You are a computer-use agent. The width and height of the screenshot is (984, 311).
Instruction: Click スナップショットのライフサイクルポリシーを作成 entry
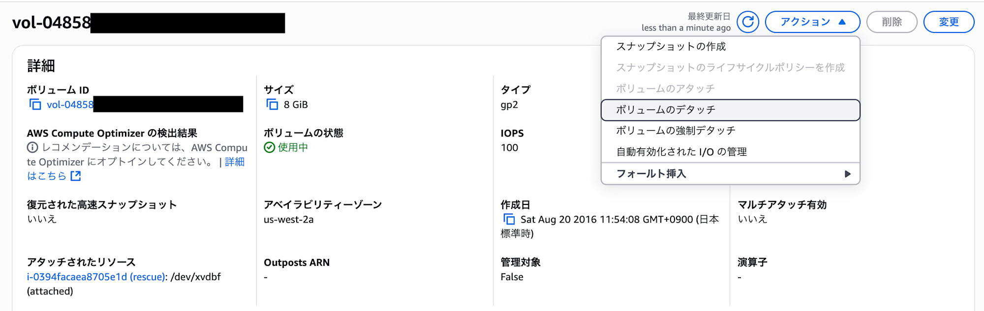(730, 68)
